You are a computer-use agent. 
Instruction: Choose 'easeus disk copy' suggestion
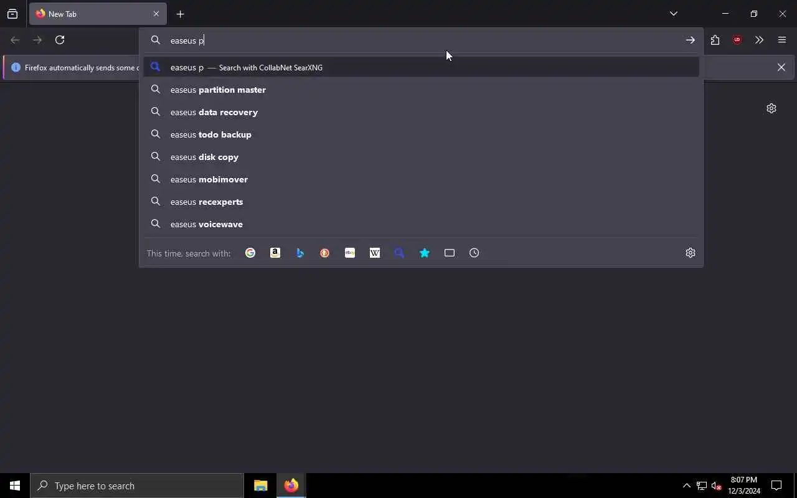coord(421,157)
